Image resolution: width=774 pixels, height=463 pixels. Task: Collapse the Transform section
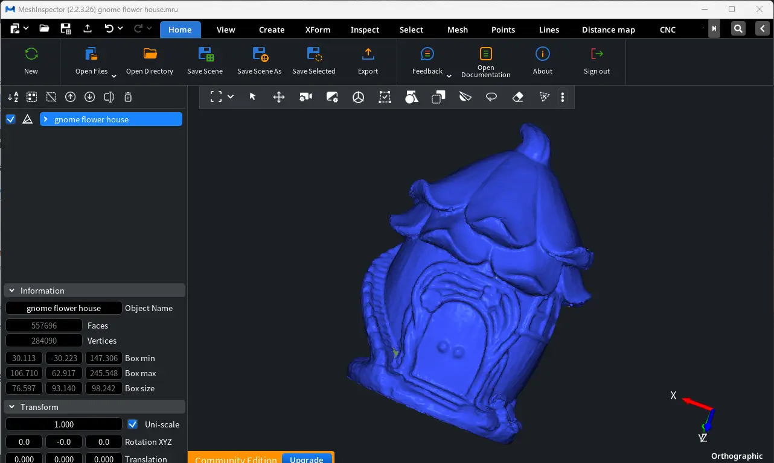12,407
